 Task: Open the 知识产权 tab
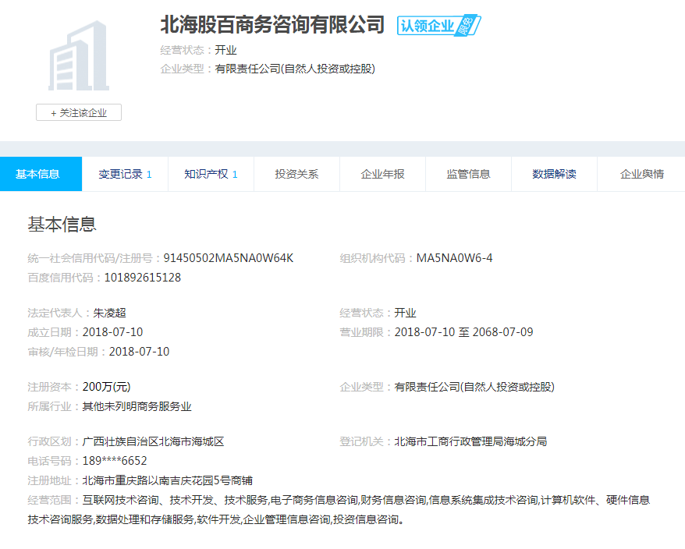[211, 174]
